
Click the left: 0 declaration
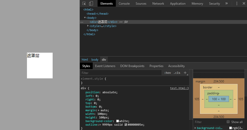92,96
